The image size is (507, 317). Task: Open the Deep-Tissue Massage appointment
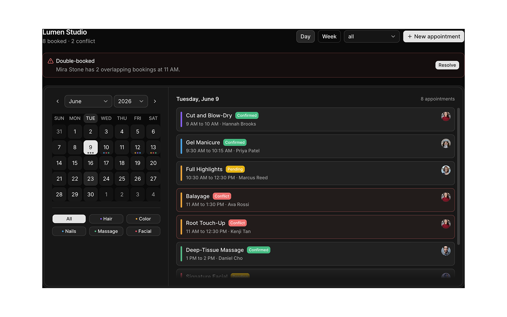315,254
